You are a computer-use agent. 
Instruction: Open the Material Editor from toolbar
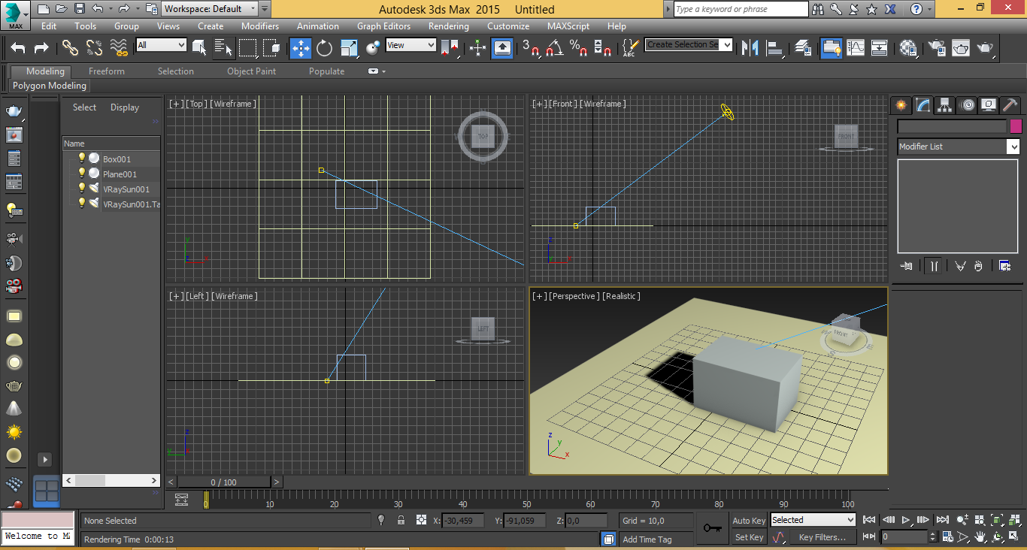pos(908,48)
